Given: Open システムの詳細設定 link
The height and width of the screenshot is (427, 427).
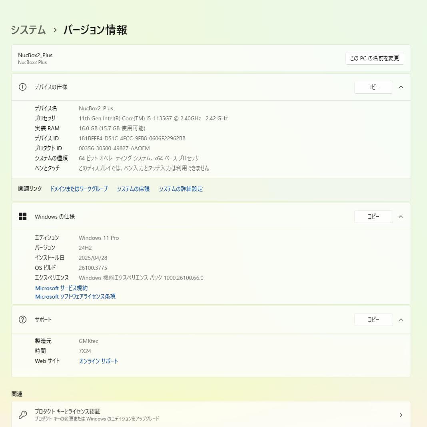Looking at the screenshot, I should (x=181, y=189).
